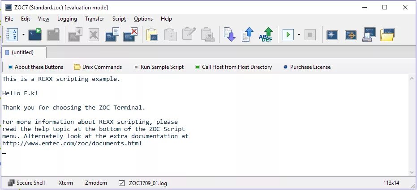
Task: Minimize the ZOC7 window
Action: point(364,8)
